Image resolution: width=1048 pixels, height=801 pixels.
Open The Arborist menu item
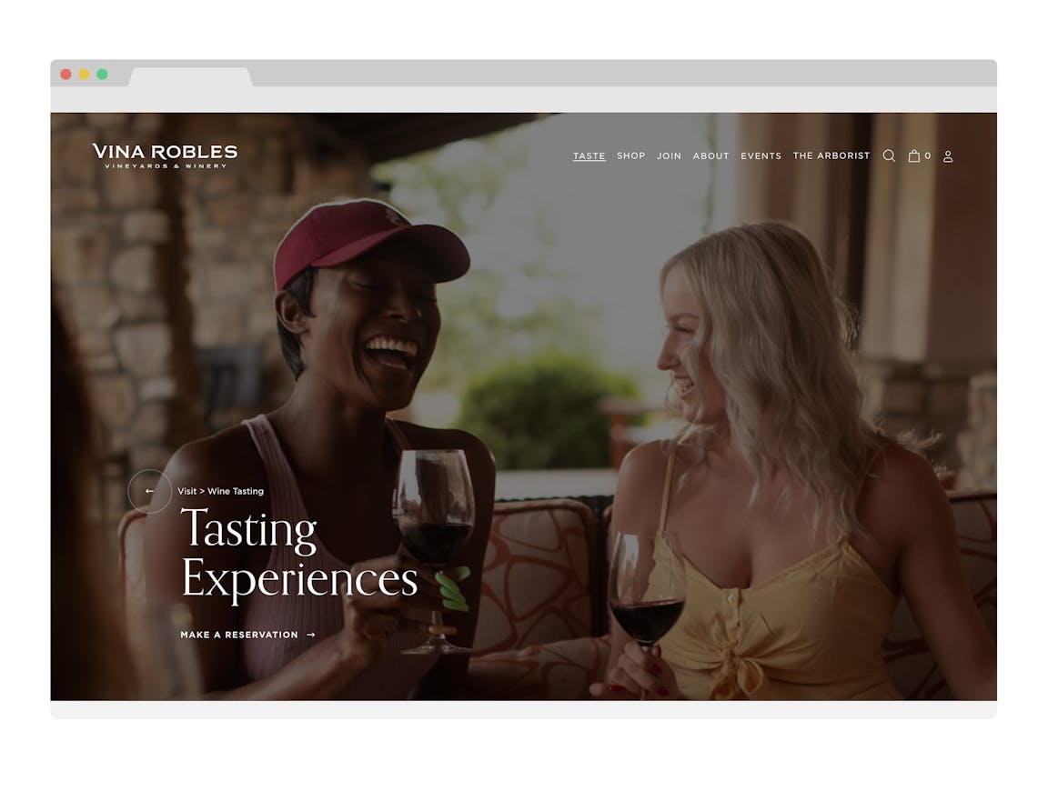pyautogui.click(x=831, y=155)
